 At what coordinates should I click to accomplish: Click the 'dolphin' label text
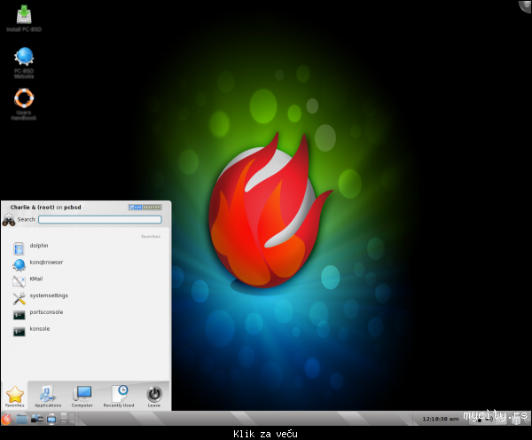pyautogui.click(x=39, y=246)
